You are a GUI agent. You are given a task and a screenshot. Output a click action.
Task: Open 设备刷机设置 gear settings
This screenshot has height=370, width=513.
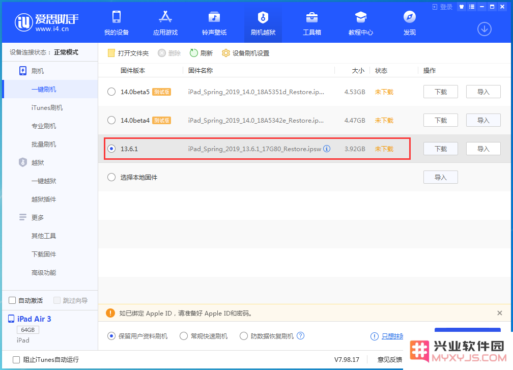245,53
